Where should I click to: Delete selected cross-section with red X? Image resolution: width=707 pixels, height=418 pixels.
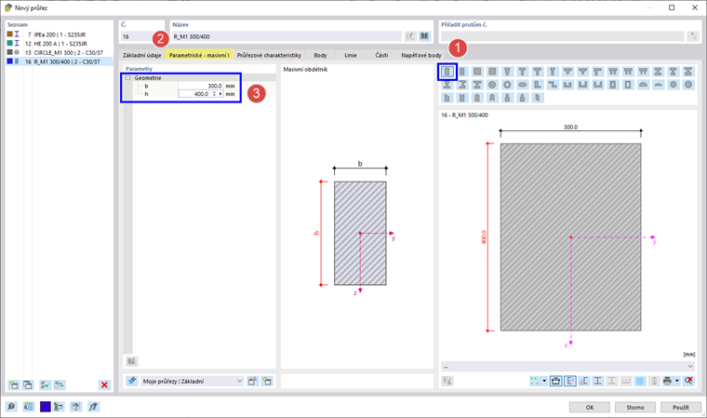pyautogui.click(x=104, y=384)
